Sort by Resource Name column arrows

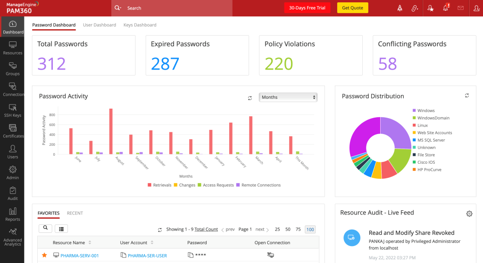coord(90,243)
